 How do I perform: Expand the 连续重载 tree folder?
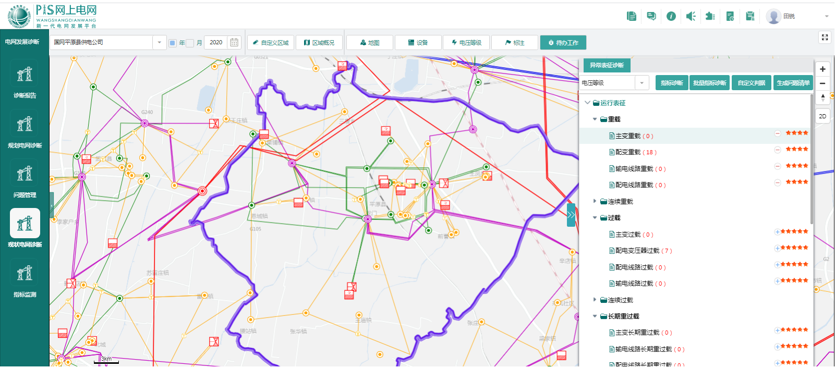coord(595,201)
